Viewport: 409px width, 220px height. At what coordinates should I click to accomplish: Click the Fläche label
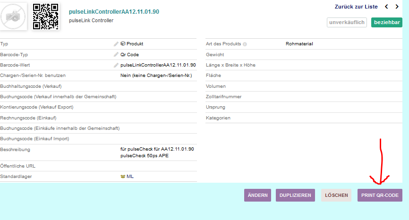tap(213, 76)
